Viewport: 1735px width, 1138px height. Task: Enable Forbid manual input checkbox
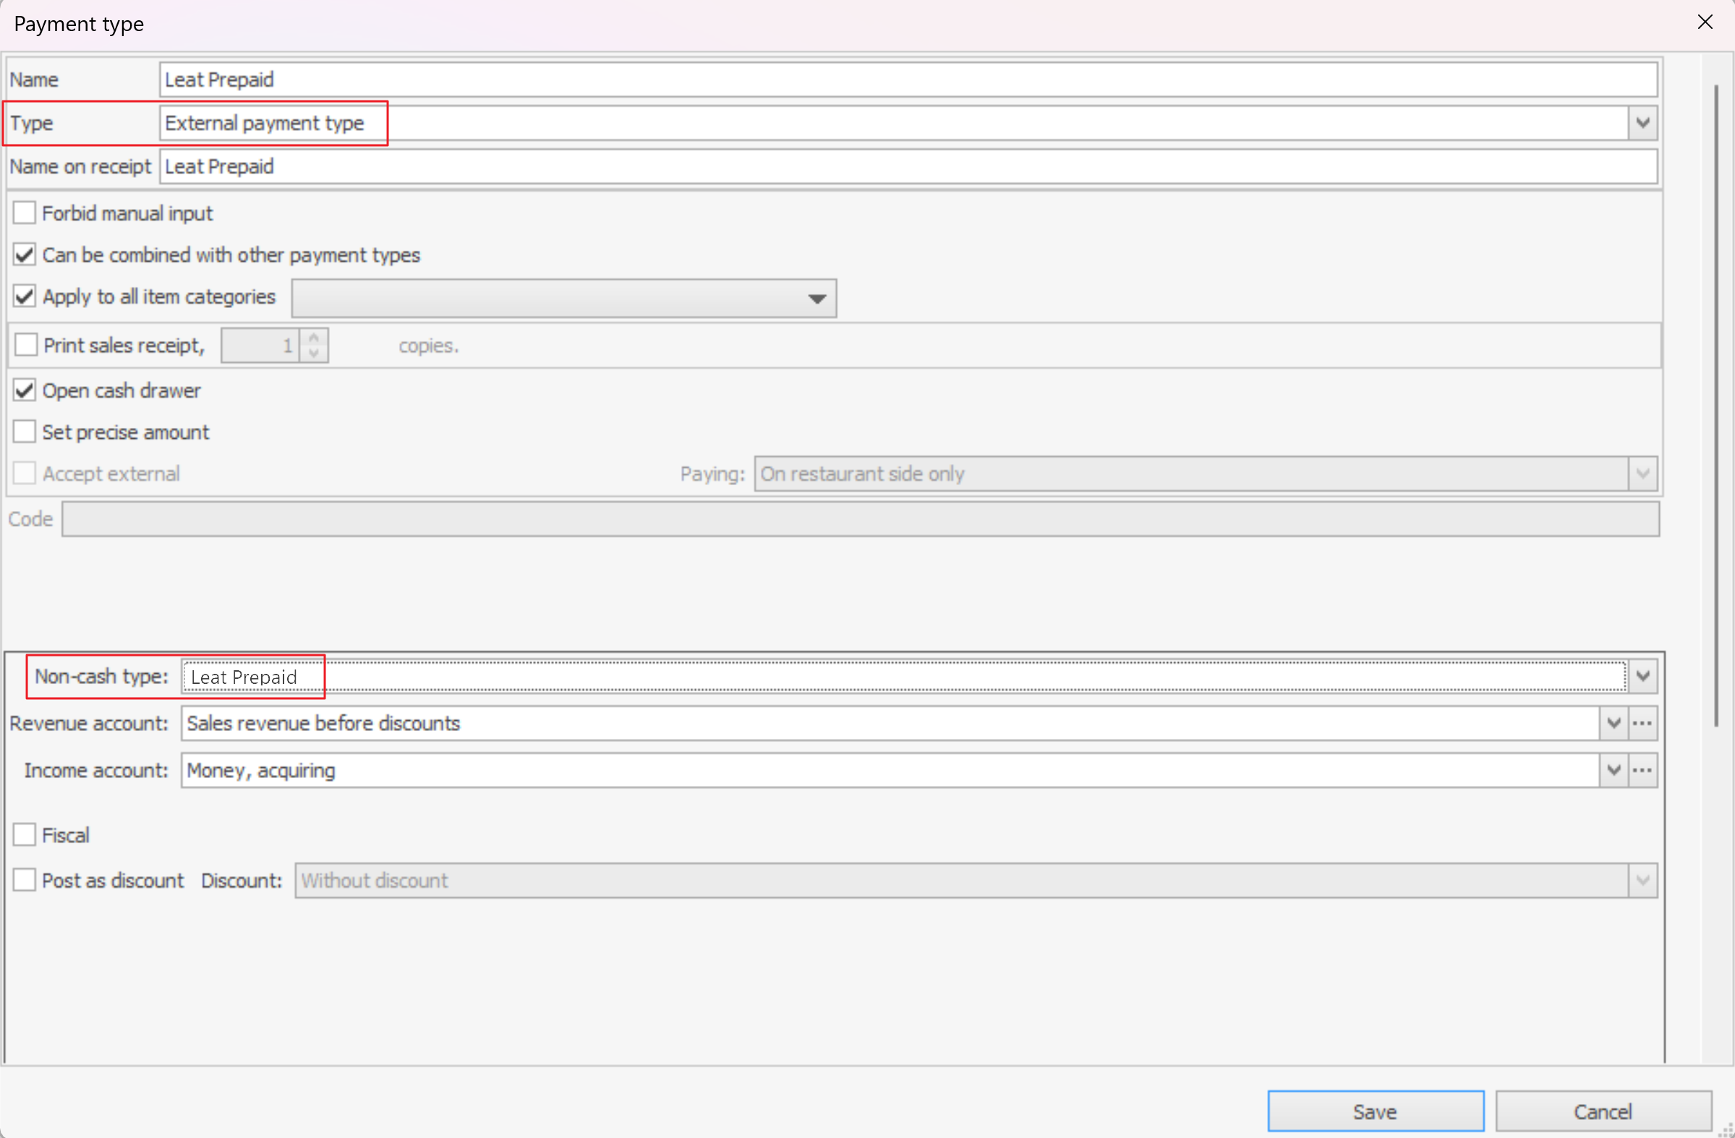(25, 213)
